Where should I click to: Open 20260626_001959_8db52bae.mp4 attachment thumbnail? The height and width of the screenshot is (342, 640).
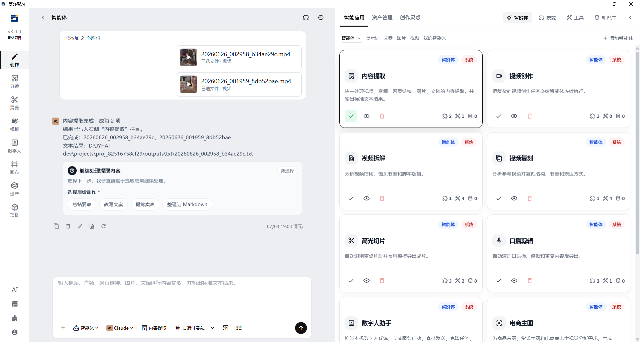click(188, 85)
